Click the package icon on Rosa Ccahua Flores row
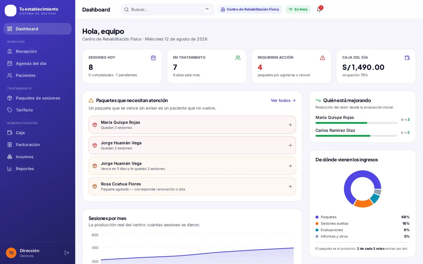Viewport: 423px width, 264px height. click(95, 186)
